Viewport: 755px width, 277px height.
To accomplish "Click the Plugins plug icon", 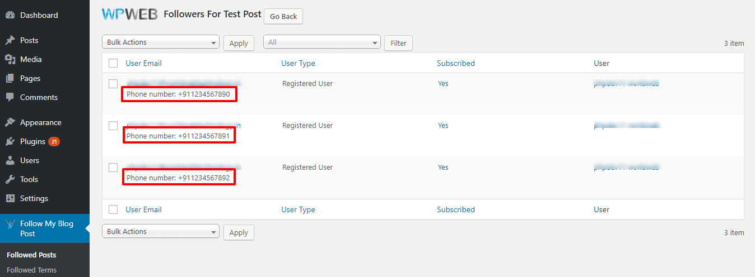I will coord(10,141).
